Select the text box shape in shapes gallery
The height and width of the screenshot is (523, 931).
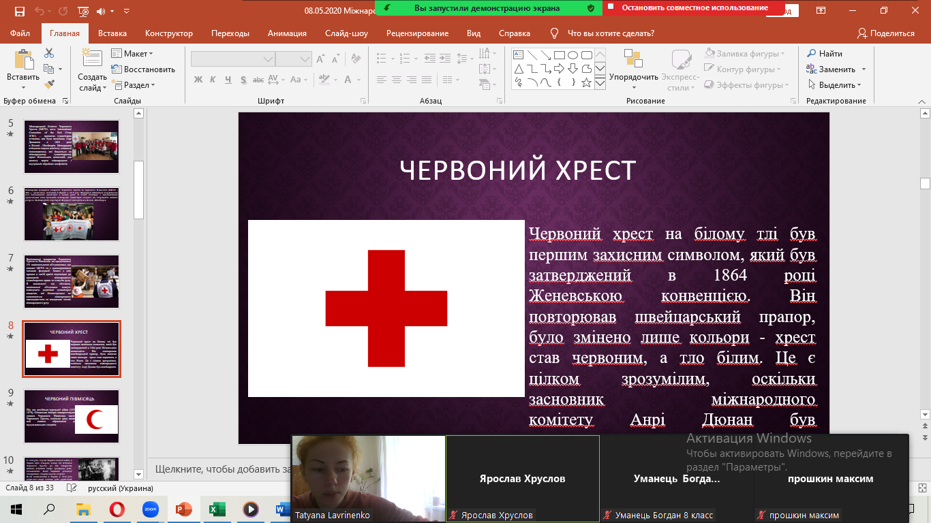pos(518,55)
